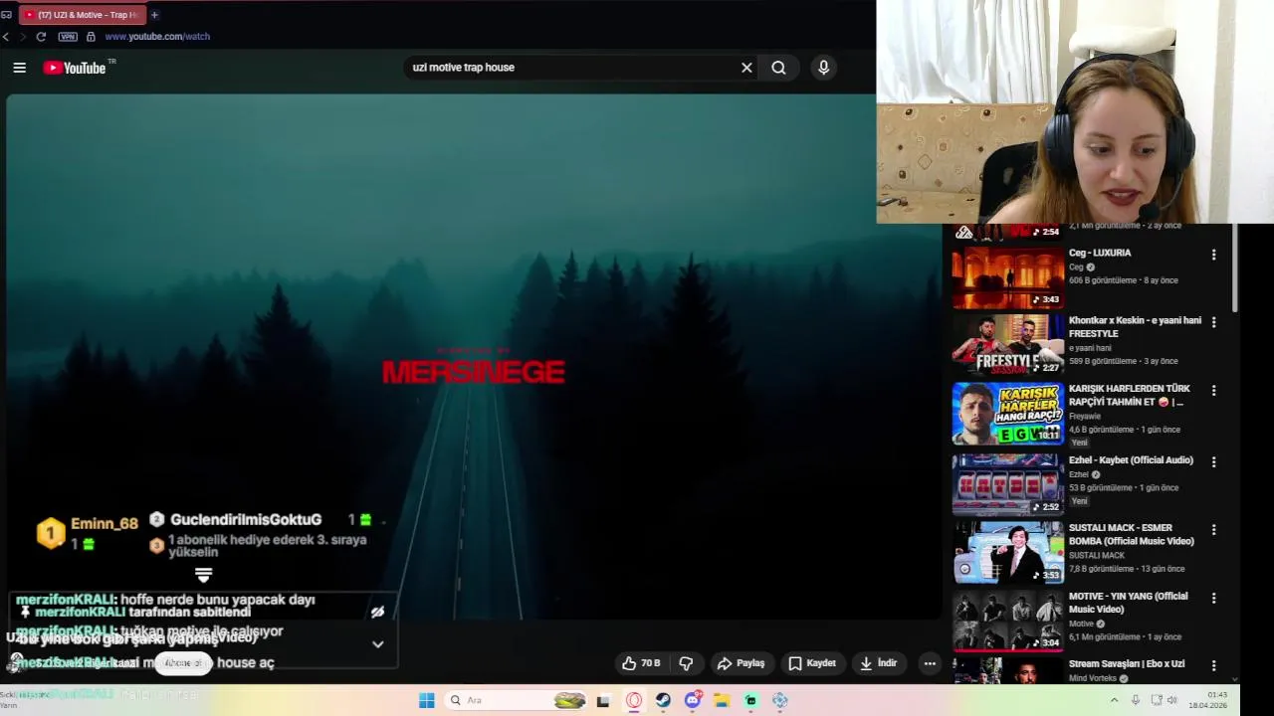Hide the pinned chat message eye-slash icon
Screen dimensions: 1274x716
tap(377, 613)
